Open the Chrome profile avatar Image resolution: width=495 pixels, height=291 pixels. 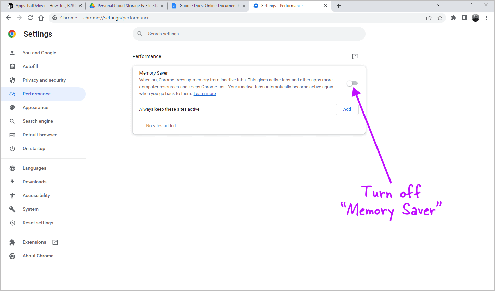pos(475,18)
